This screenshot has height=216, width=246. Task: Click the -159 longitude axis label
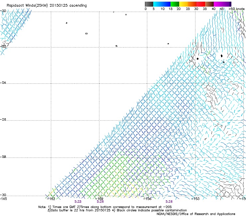click(x=99, y=199)
